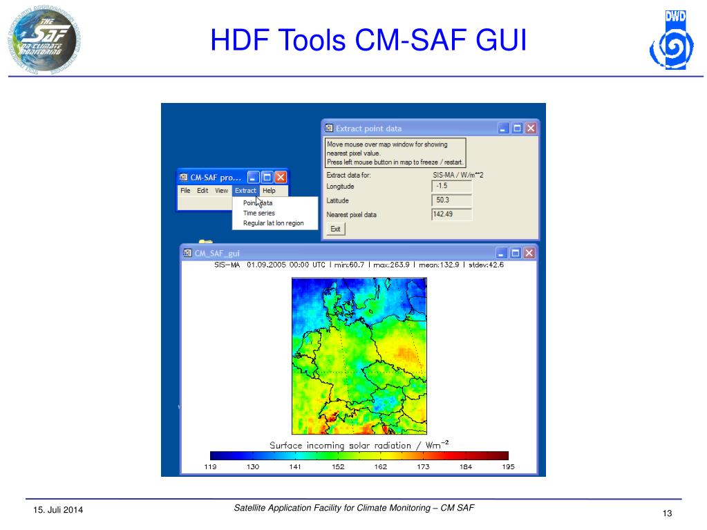
Task: Maximize the CM_SAF_gui map window
Action: [x=516, y=253]
